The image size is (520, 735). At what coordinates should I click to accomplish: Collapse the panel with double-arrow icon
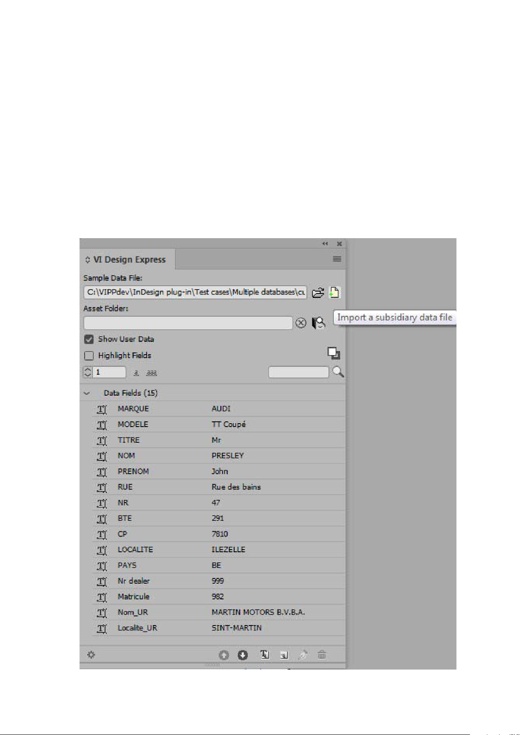pyautogui.click(x=325, y=243)
